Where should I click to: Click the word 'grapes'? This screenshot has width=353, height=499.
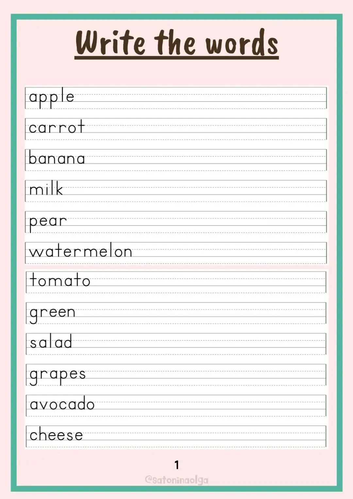58,375
